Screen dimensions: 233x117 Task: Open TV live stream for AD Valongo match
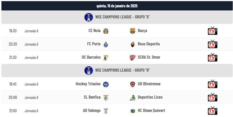[x=212, y=110]
